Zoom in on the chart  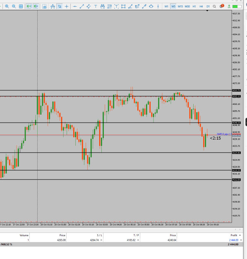pyautogui.click(x=7, y=7)
